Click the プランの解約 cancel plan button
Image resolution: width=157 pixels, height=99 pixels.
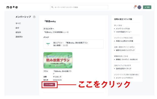pos(49,85)
